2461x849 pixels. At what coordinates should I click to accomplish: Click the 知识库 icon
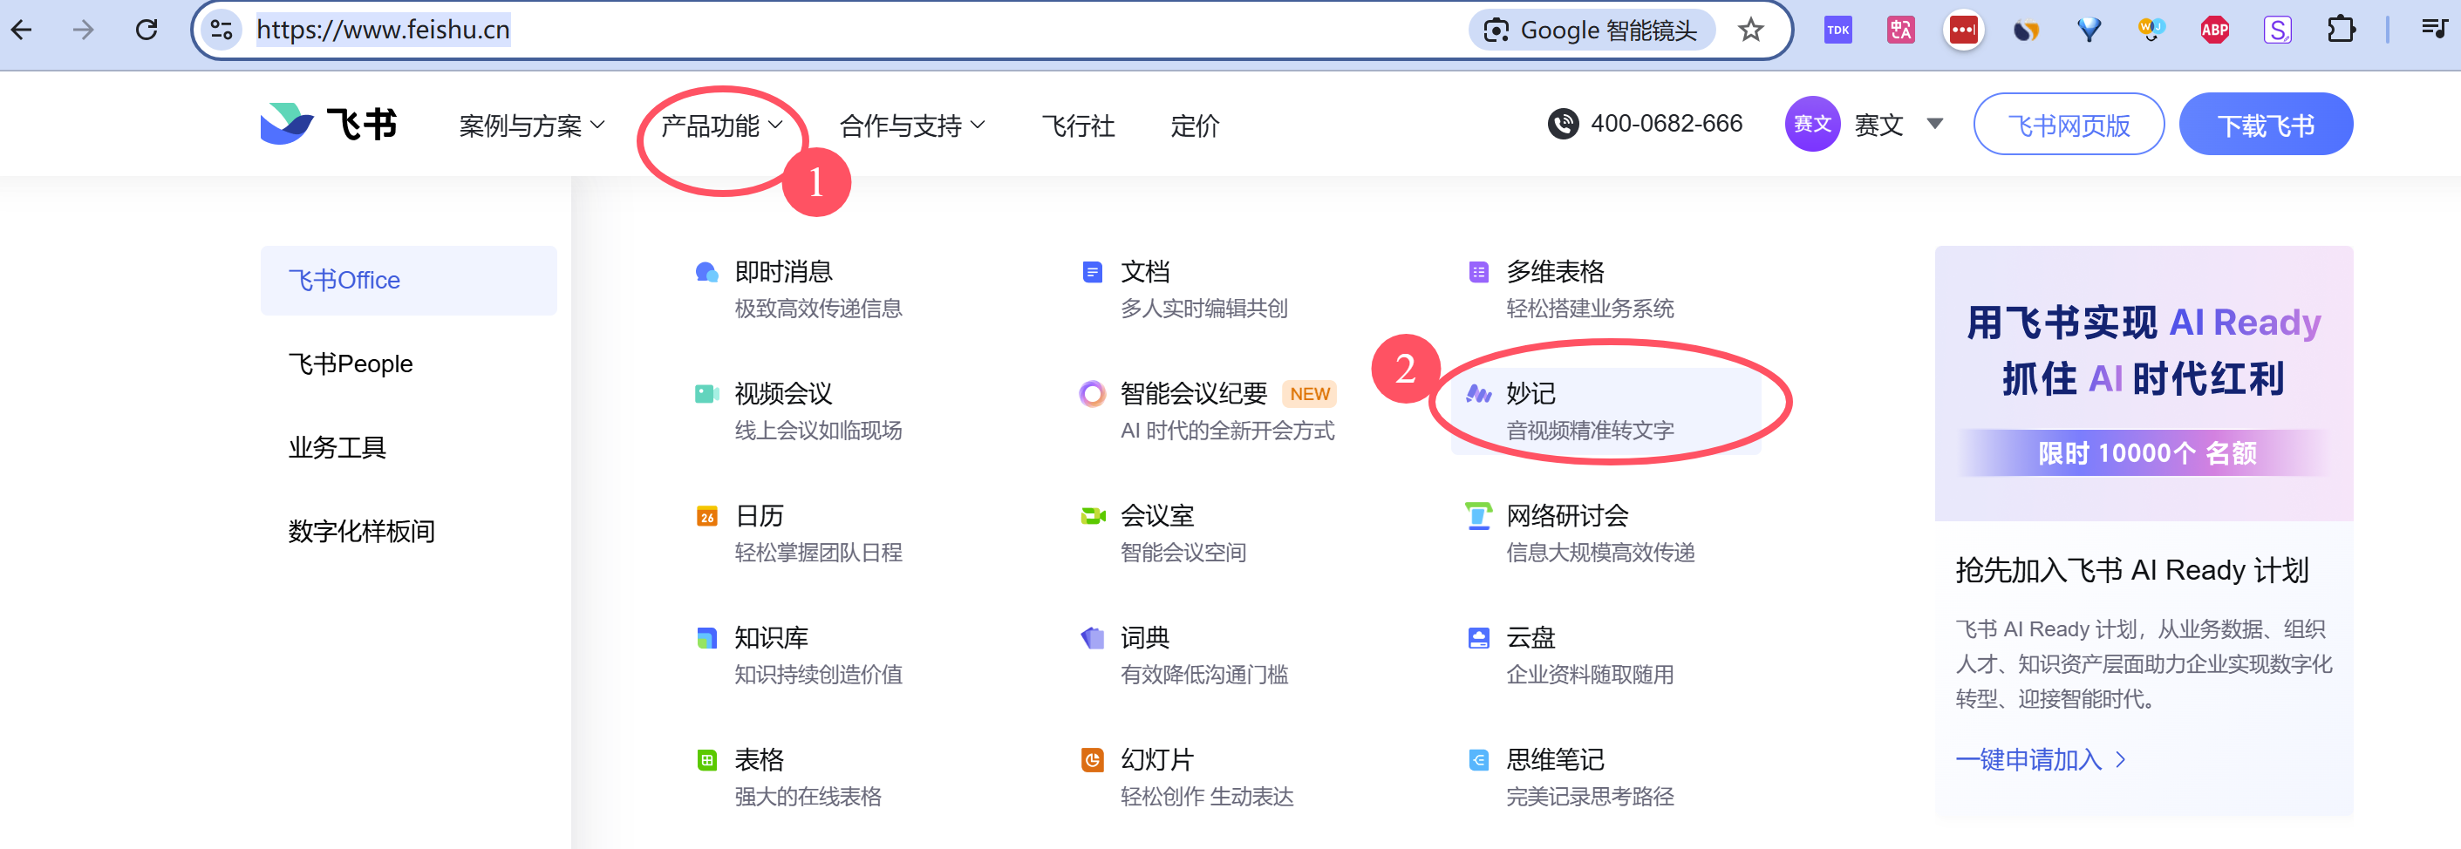[707, 638]
